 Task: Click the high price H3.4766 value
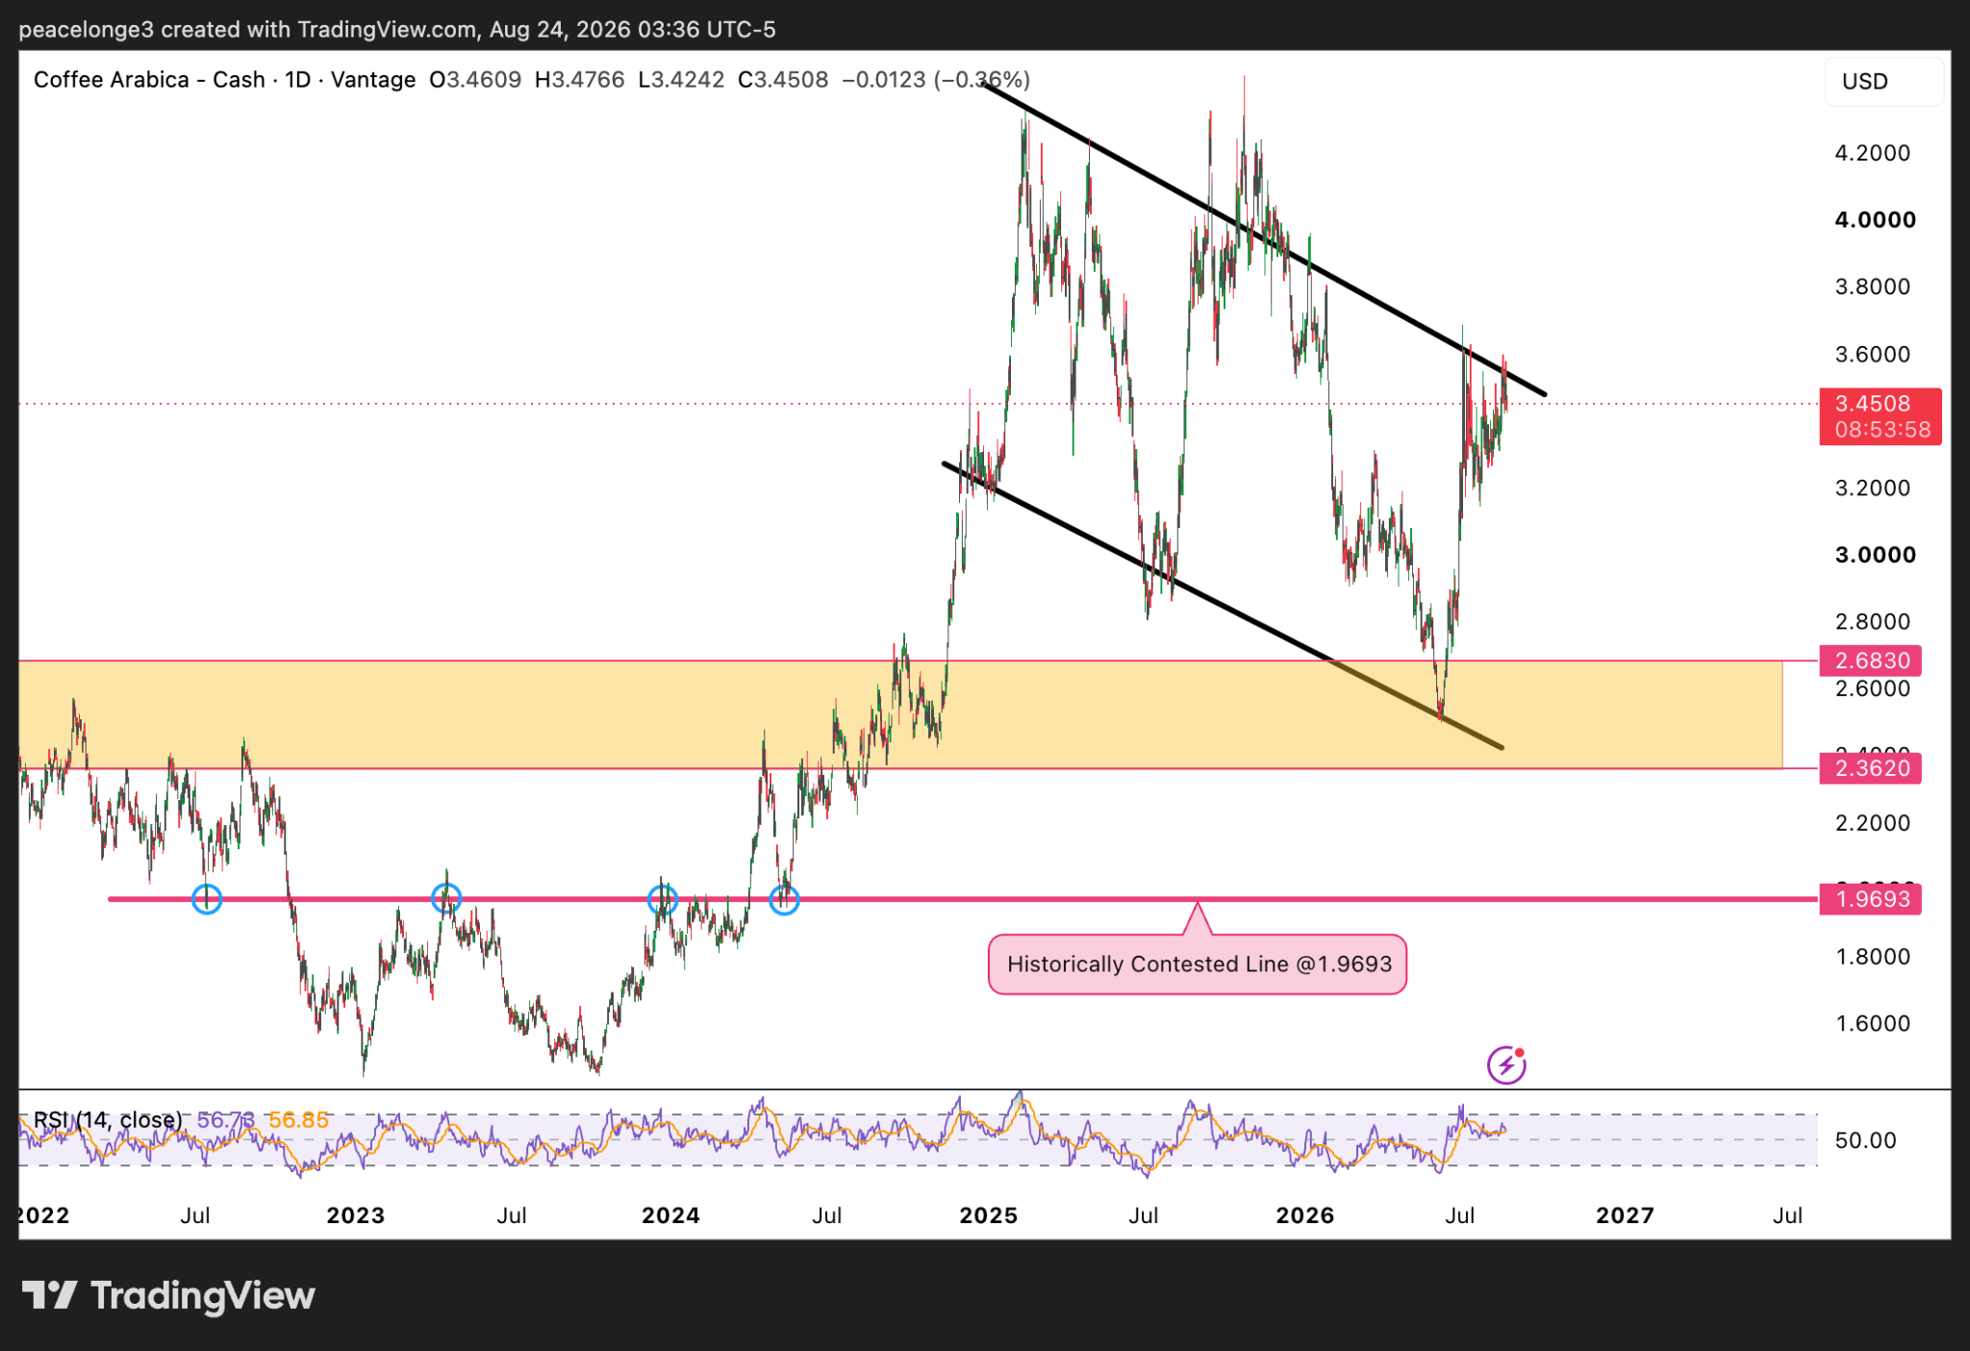tap(579, 80)
